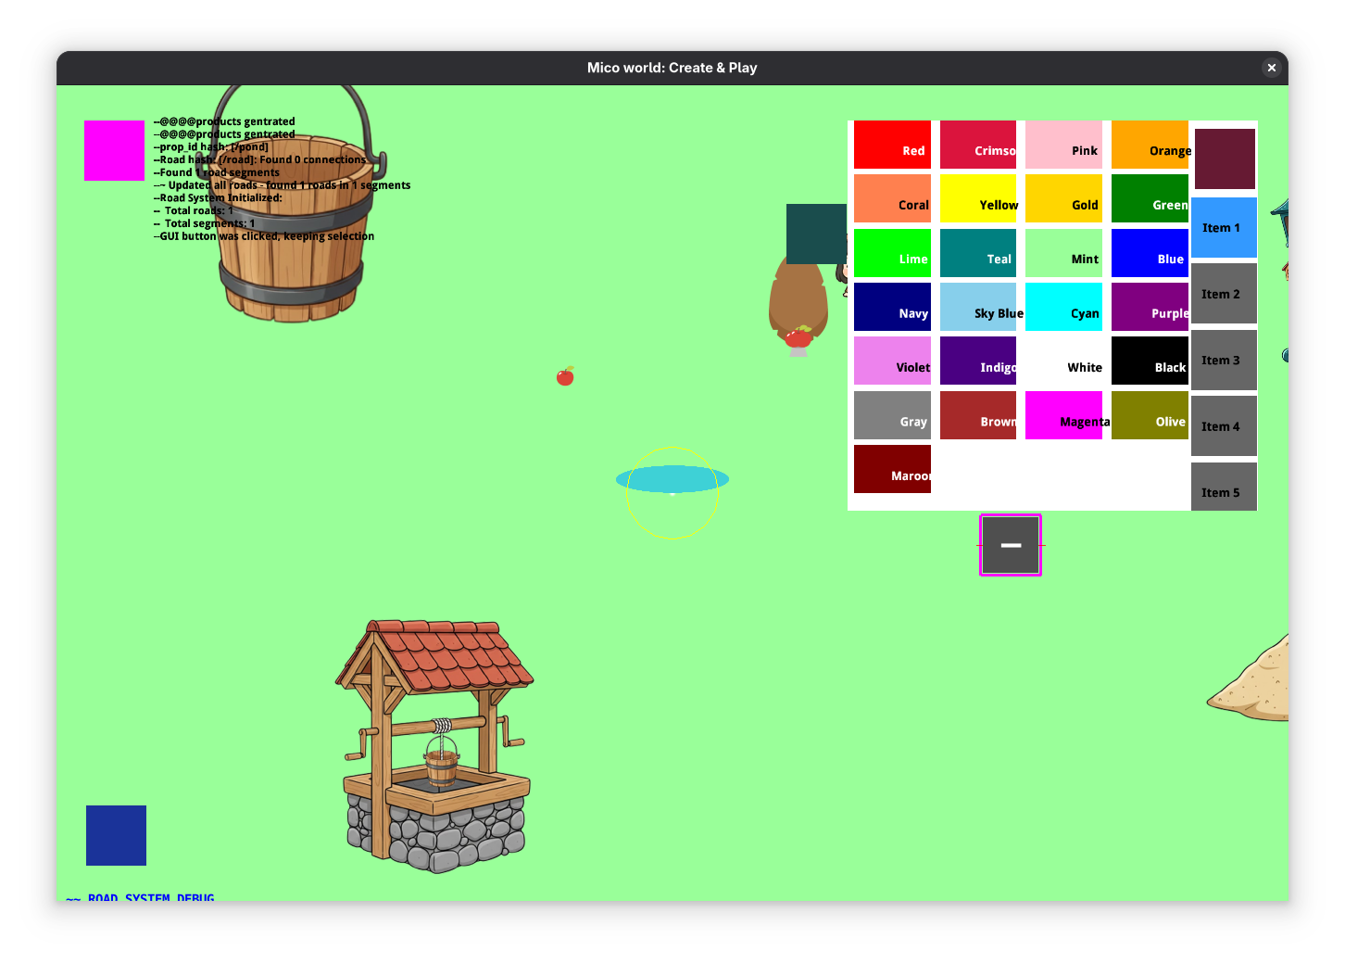Pick the Red color swatch
The width and height of the screenshot is (1345, 963).
(892, 145)
